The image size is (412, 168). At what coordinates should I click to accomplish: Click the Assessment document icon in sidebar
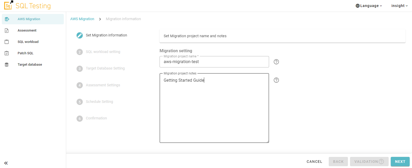click(x=7, y=30)
